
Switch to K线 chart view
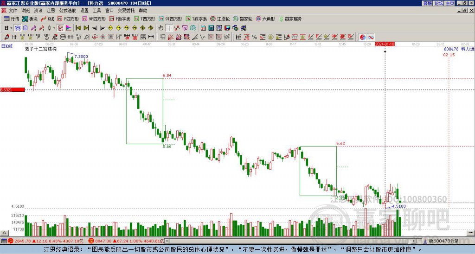pos(48,19)
